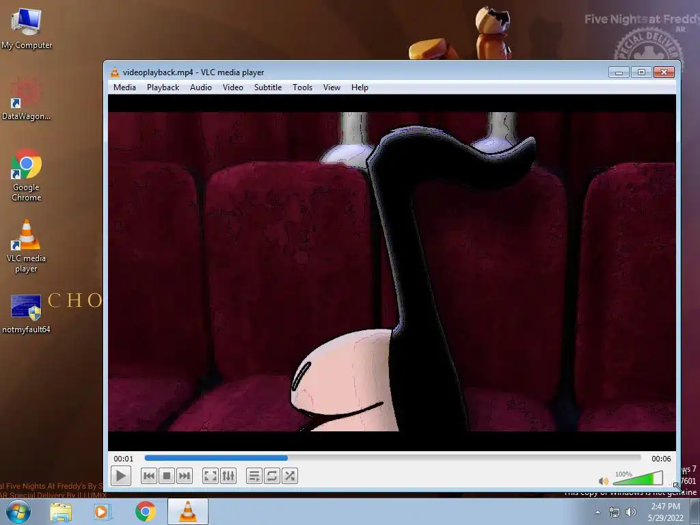Screen dimensions: 700x525
Task: Select Google Chrome desktop shortcut
Action: coord(27,175)
